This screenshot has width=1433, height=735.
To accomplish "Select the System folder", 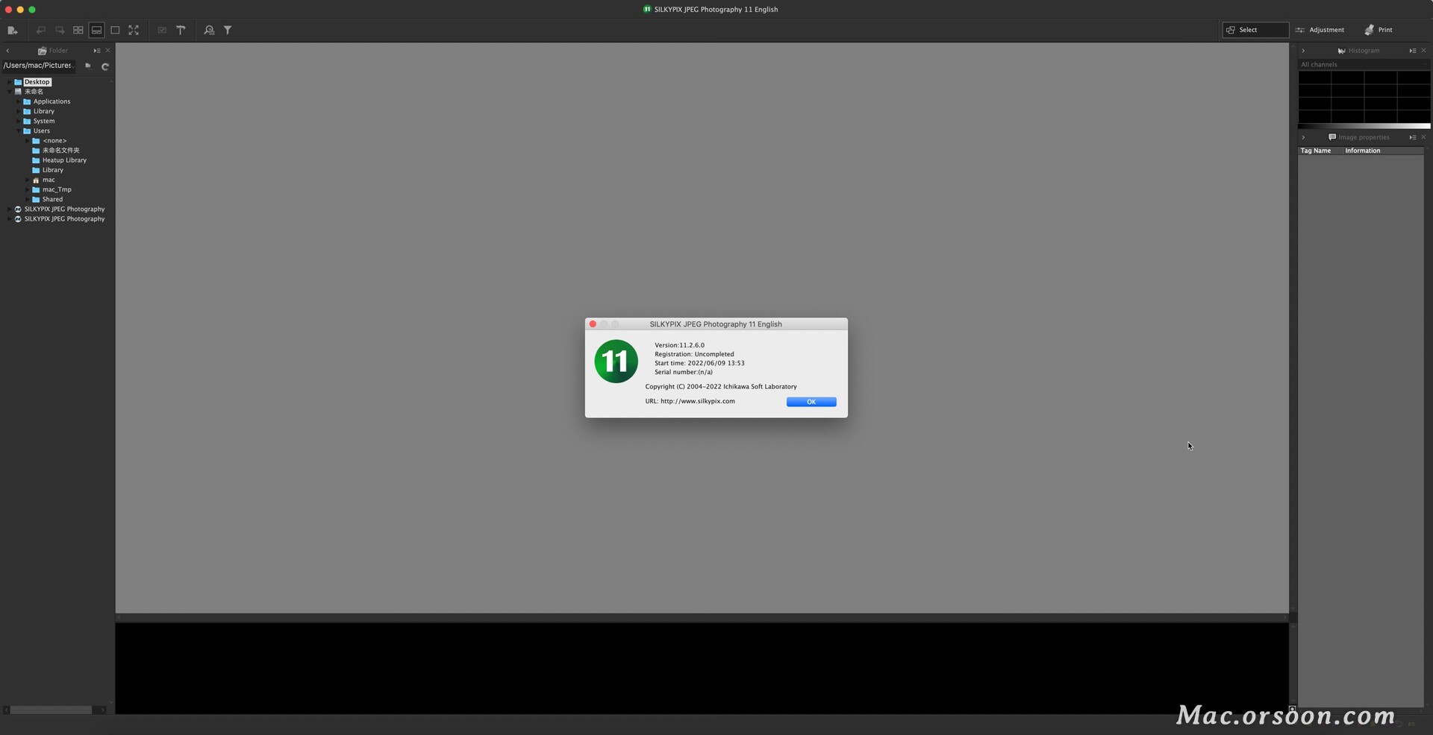I will [43, 121].
